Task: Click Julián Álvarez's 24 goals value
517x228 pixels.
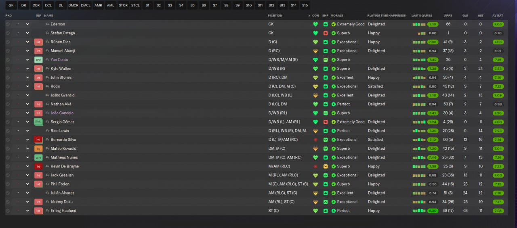Action: (465, 193)
